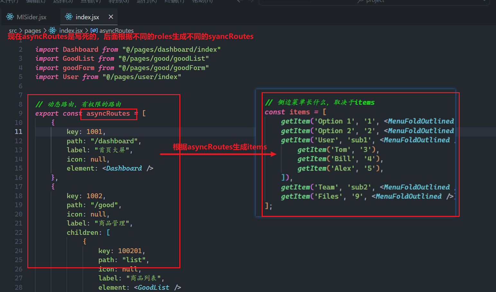Image resolution: width=496 pixels, height=292 pixels.
Task: Click User in the import on line 5
Action: pyautogui.click(x=70, y=77)
